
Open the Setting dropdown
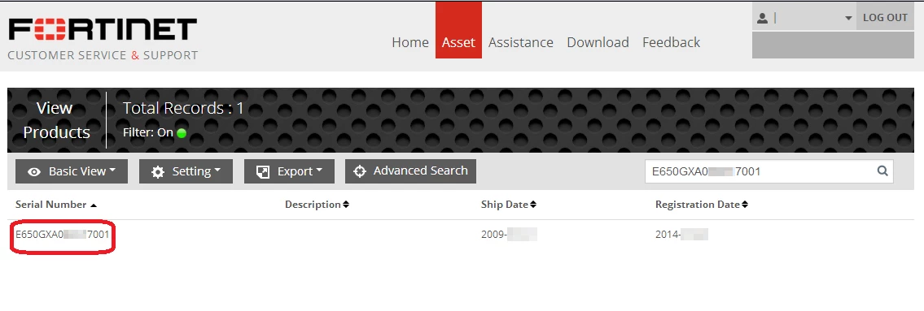[x=186, y=171]
